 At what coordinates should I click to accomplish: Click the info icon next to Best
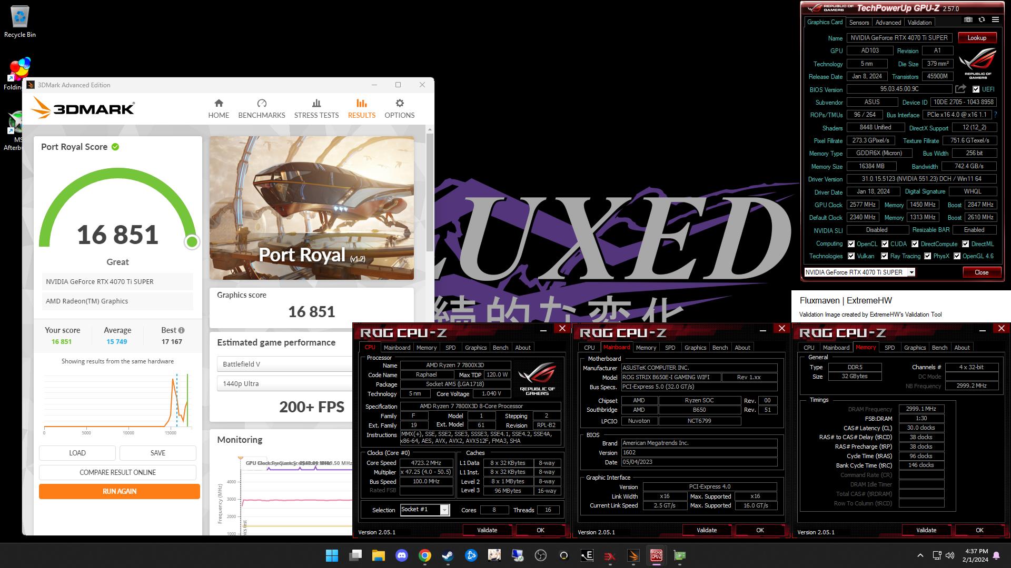(x=181, y=330)
